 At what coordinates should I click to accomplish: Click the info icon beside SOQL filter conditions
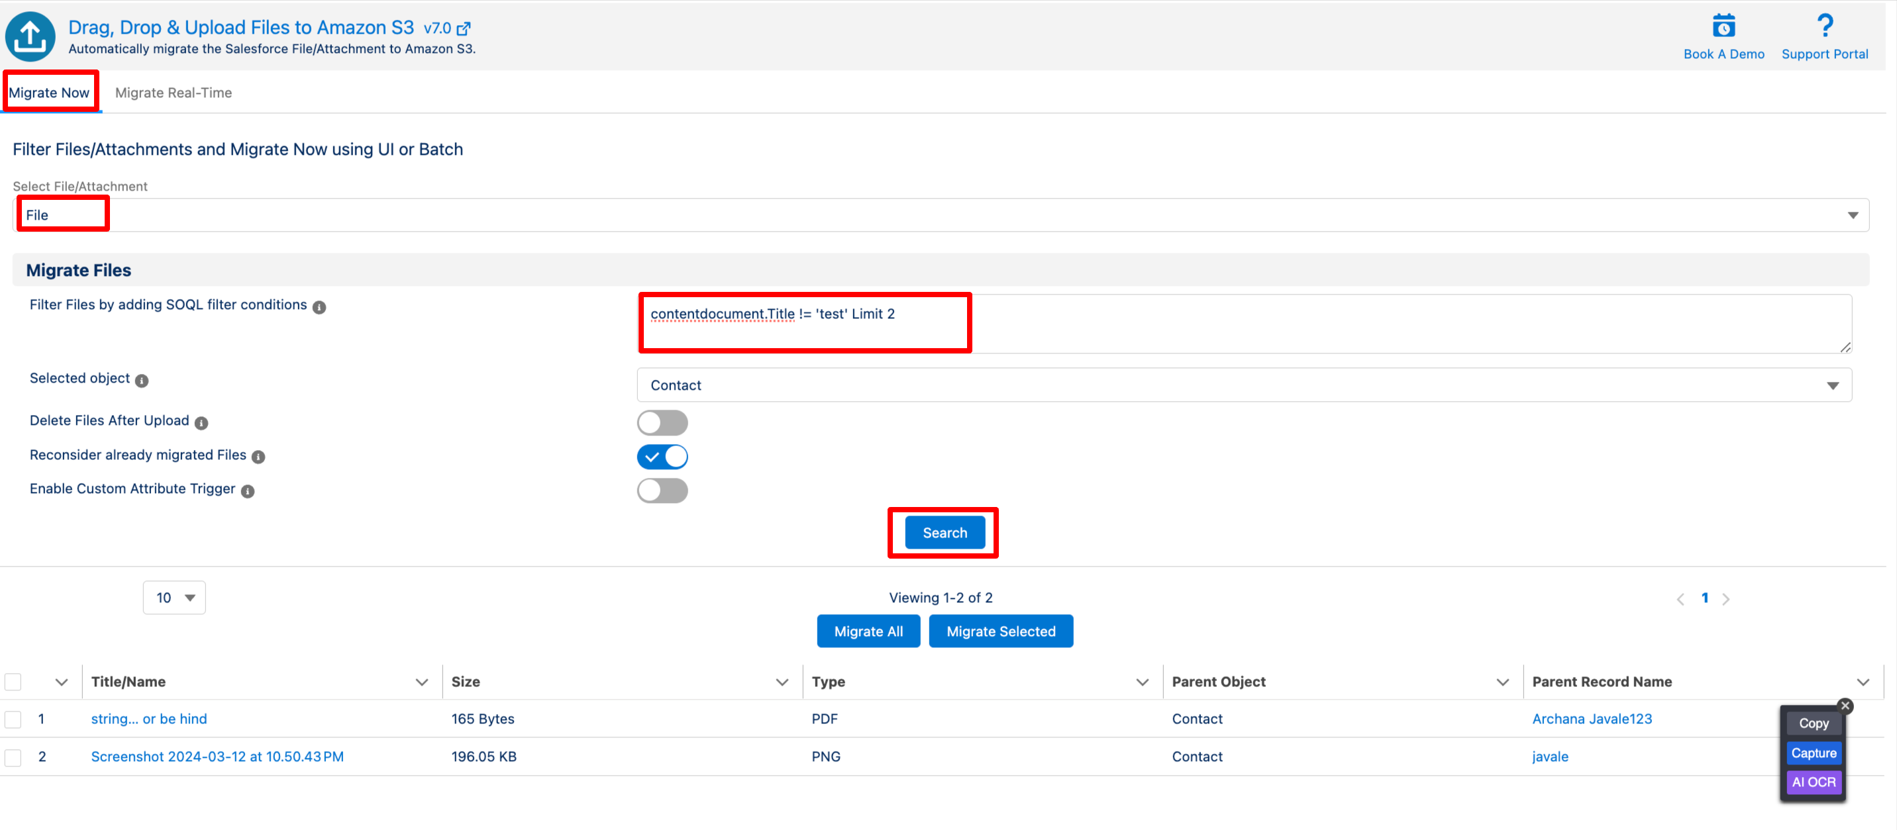click(319, 307)
